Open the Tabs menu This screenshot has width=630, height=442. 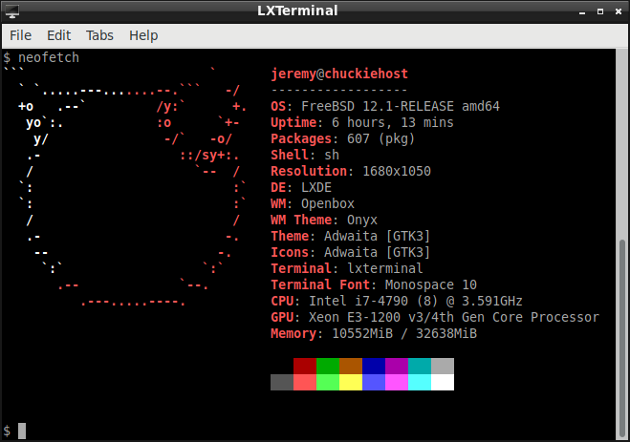[x=99, y=35]
